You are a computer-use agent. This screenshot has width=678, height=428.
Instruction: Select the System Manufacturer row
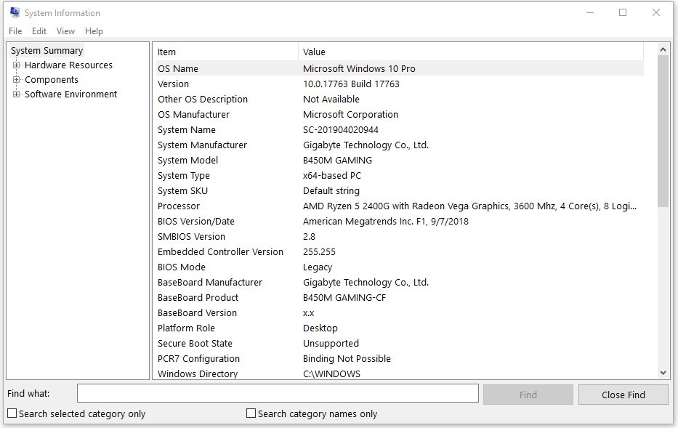point(400,145)
